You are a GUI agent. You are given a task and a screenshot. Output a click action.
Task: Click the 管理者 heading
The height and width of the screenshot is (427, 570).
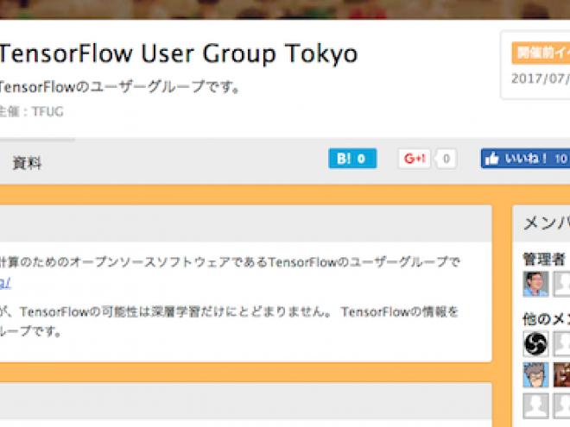point(544,260)
